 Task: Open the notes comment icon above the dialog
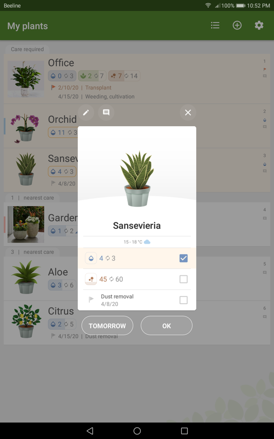click(x=106, y=112)
